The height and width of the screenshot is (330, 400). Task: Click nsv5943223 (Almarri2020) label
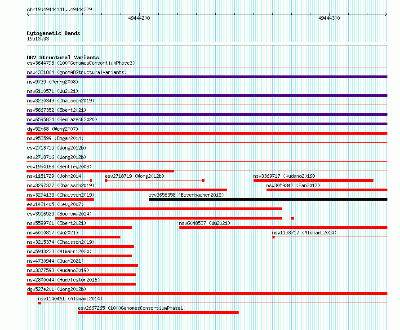59,251
